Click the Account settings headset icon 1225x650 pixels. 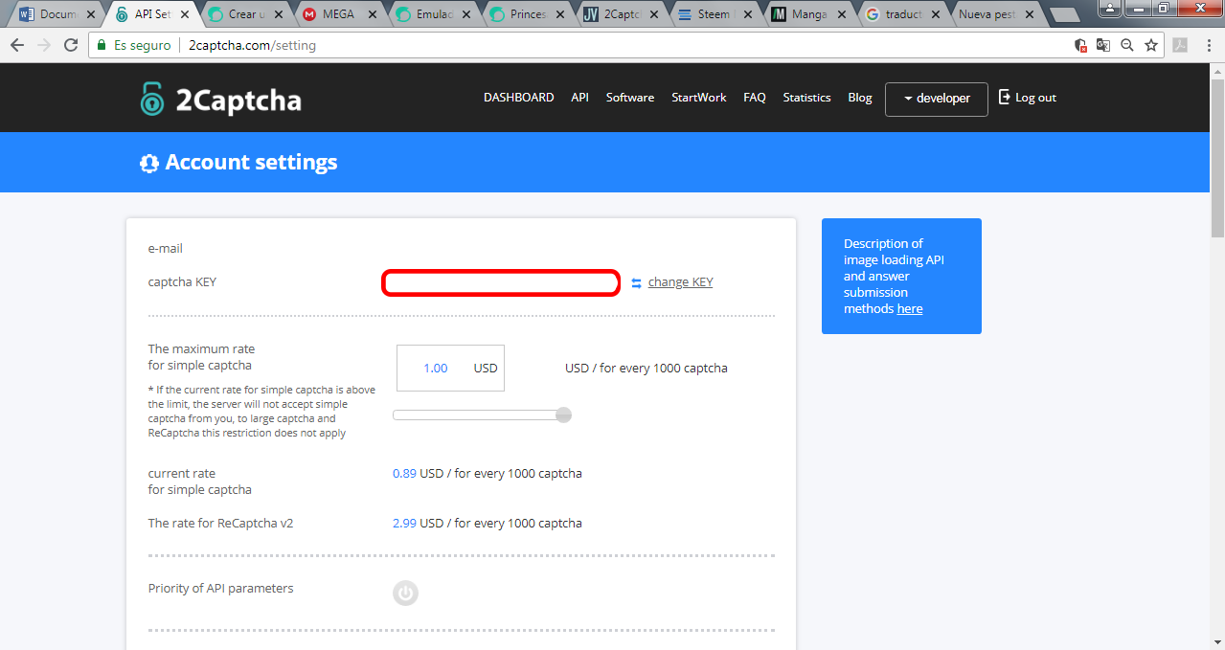click(x=149, y=163)
